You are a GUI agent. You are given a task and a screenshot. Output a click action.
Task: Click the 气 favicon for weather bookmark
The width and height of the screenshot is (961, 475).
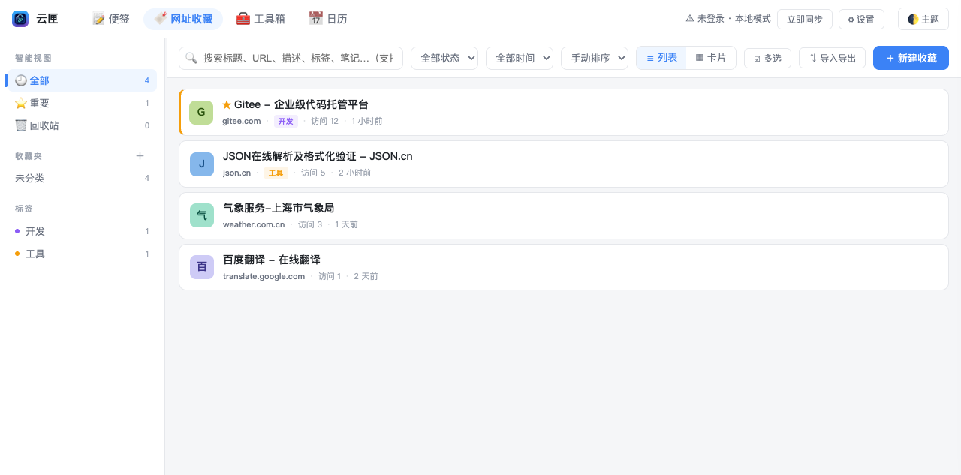click(x=202, y=215)
